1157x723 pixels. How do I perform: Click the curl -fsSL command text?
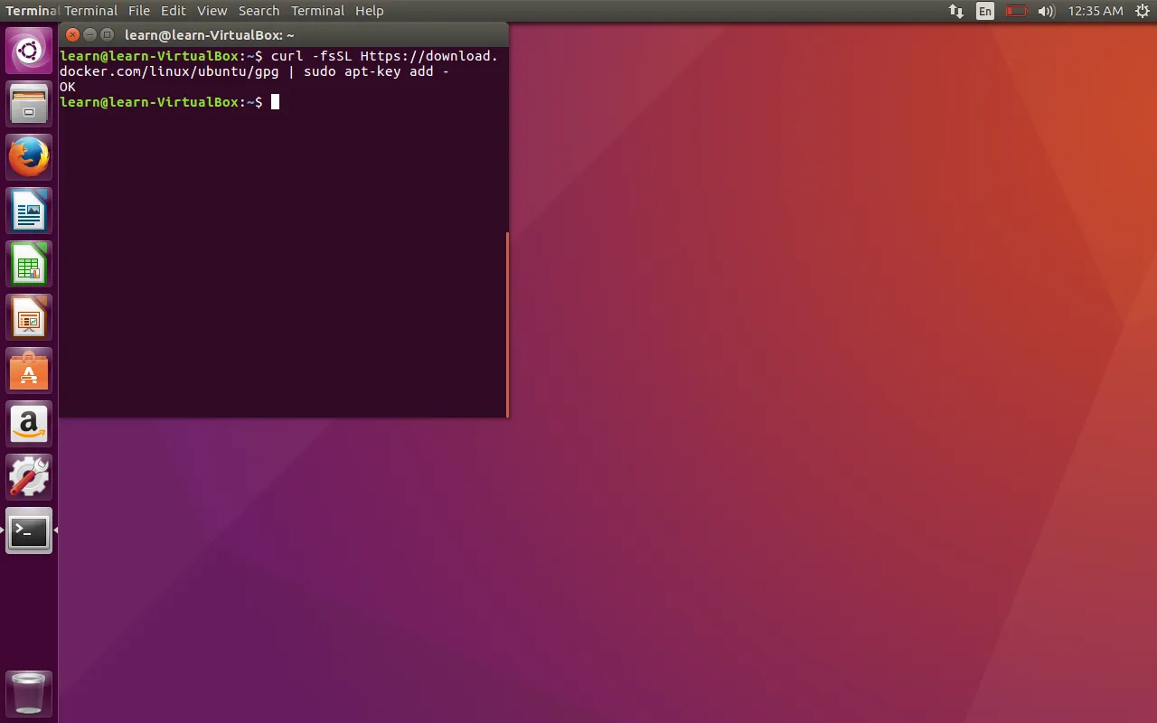tap(311, 56)
